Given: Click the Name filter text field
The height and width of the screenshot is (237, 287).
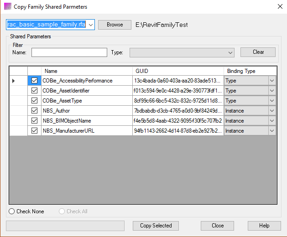Looking at the screenshot, I should (69, 52).
